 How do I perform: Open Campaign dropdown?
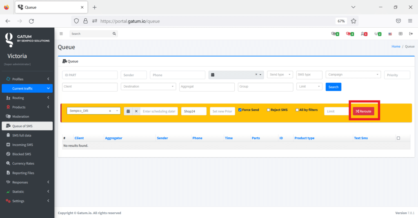coord(353,75)
